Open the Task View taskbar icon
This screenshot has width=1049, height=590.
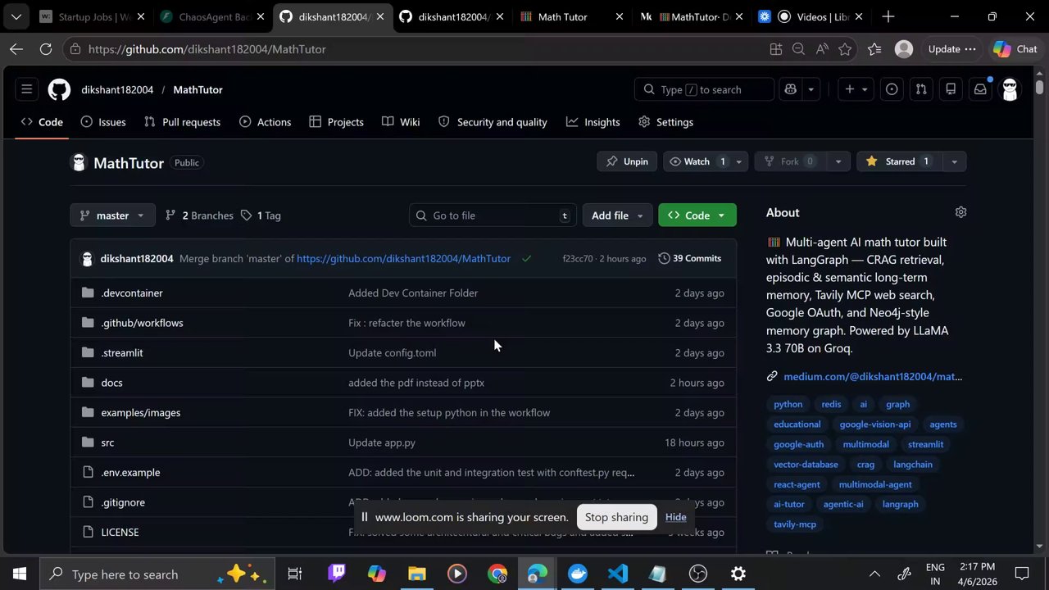coord(295,574)
